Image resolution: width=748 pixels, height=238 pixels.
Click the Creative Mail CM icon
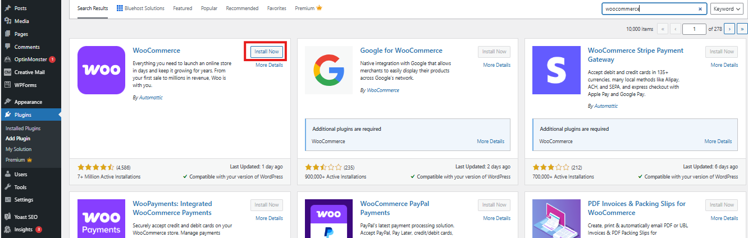coord(7,72)
